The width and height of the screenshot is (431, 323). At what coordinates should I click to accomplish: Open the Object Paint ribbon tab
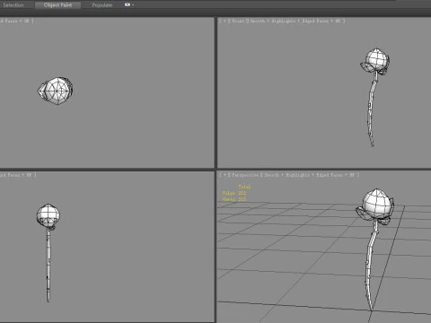coord(57,4)
